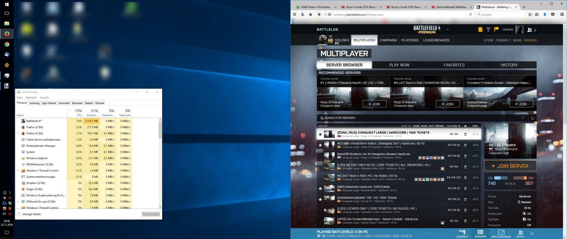
Task: Switch to Leistung tab in Task Manager
Action: pyautogui.click(x=34, y=103)
